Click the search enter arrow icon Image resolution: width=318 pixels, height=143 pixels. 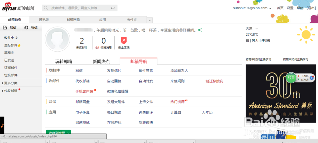pos(113,8)
